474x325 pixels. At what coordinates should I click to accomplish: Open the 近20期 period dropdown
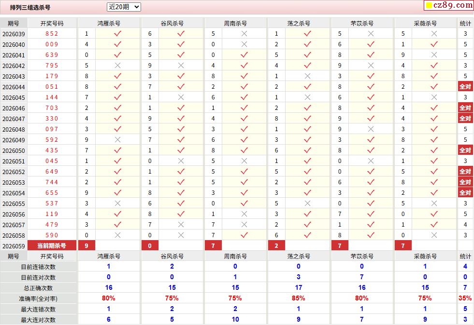(x=124, y=7)
